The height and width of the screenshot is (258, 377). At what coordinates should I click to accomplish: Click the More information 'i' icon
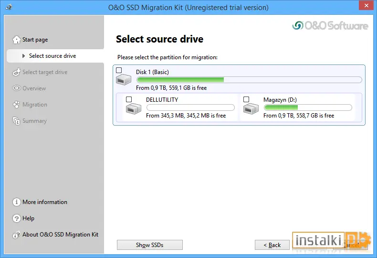[16, 202]
